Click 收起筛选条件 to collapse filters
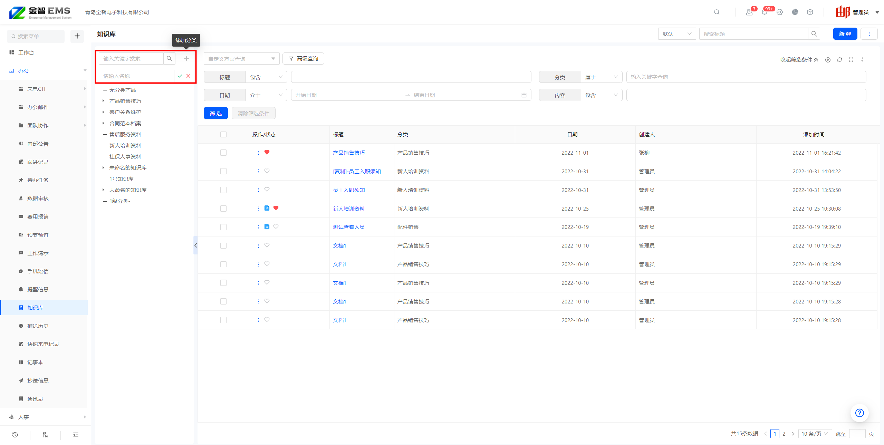The image size is (884, 445). 799,60
